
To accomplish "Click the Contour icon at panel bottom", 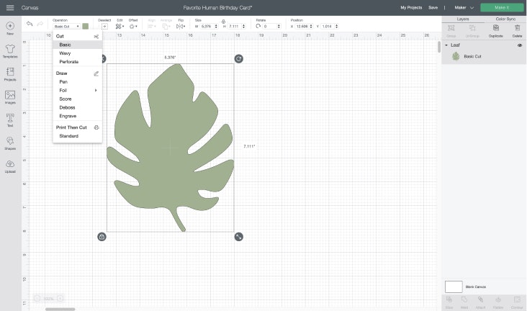I will (x=517, y=299).
